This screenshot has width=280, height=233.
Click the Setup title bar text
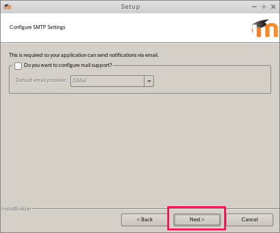pyautogui.click(x=131, y=7)
